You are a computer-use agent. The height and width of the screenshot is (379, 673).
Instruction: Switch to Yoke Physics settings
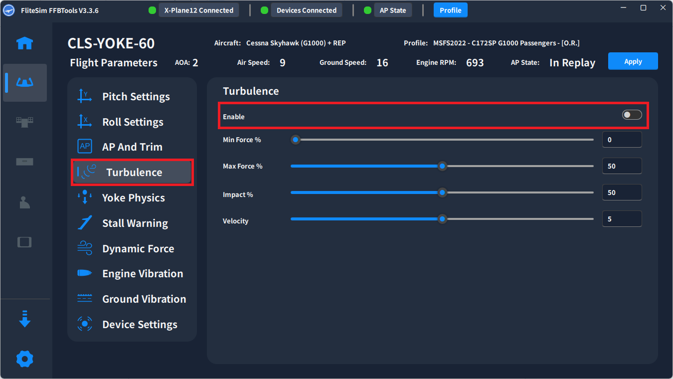(x=132, y=197)
